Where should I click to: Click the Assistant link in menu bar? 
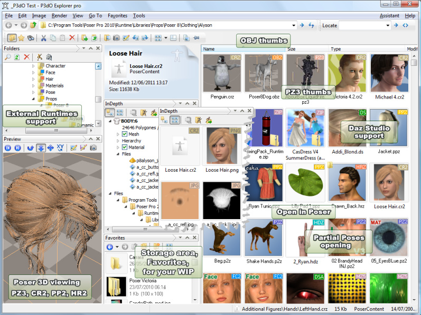pos(389,16)
